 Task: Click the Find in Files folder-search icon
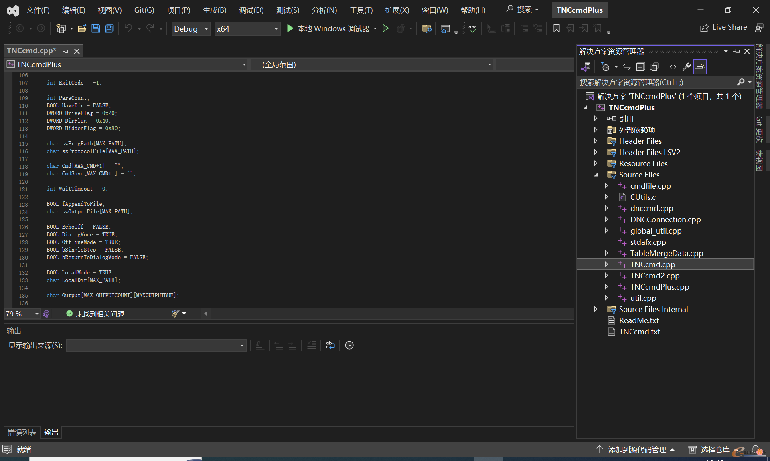pos(427,28)
